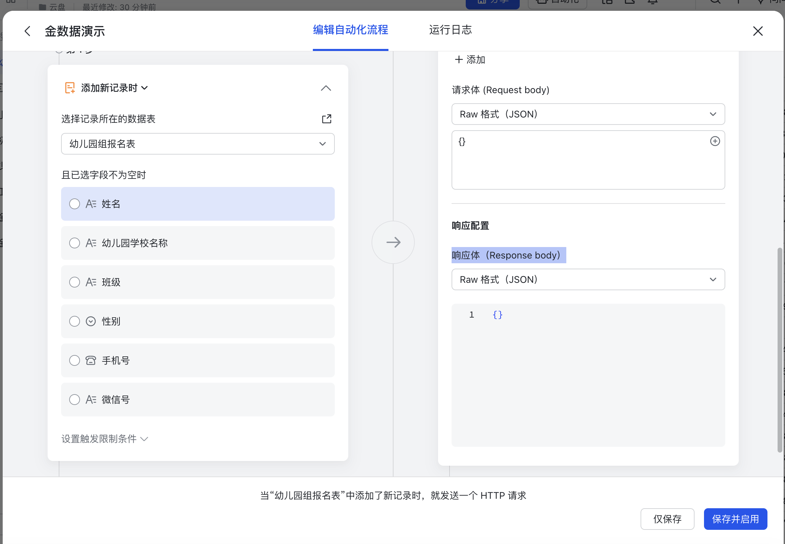
Task: Click the right panel vertical scrollbar
Action: (780, 350)
